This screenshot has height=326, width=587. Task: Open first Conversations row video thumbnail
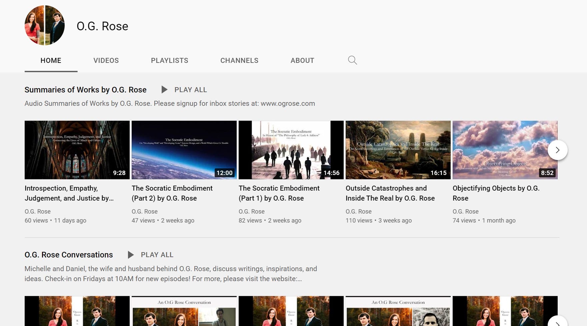pos(77,311)
